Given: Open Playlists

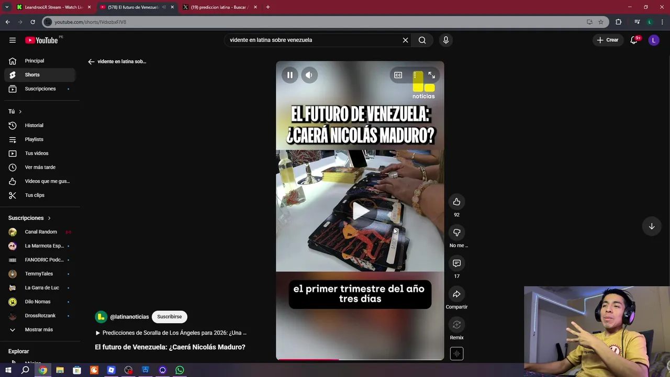Looking at the screenshot, I should [x=40, y=139].
